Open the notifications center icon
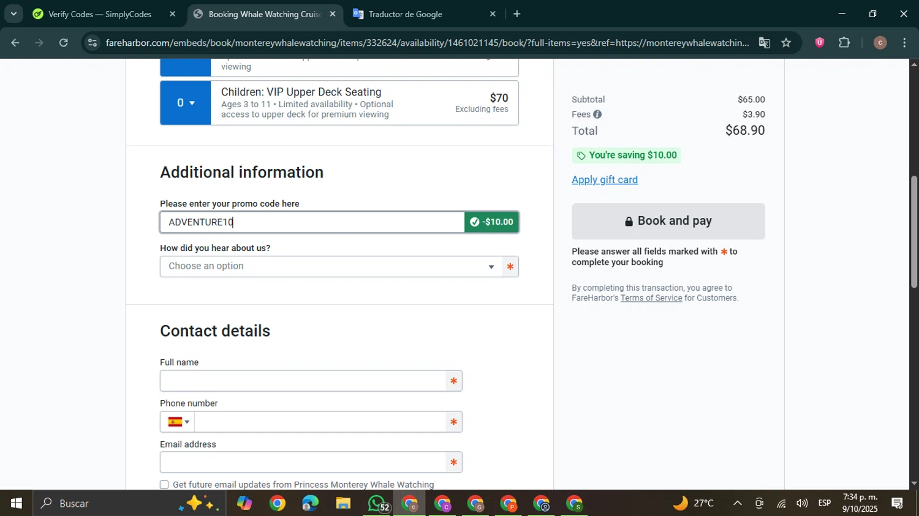919x516 pixels. click(898, 503)
